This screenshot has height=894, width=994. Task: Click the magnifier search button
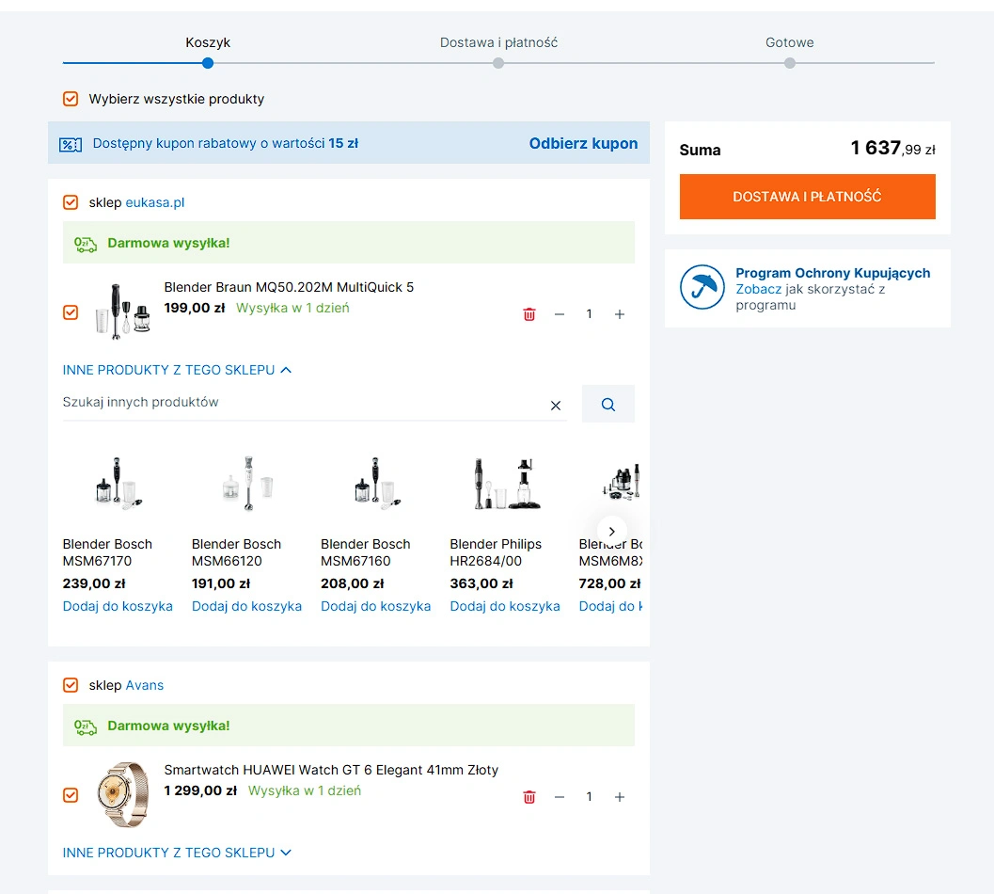click(608, 405)
